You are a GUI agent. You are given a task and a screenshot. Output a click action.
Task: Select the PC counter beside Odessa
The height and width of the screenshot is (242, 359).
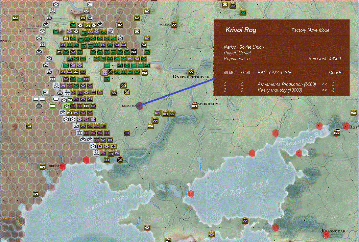click(42, 167)
